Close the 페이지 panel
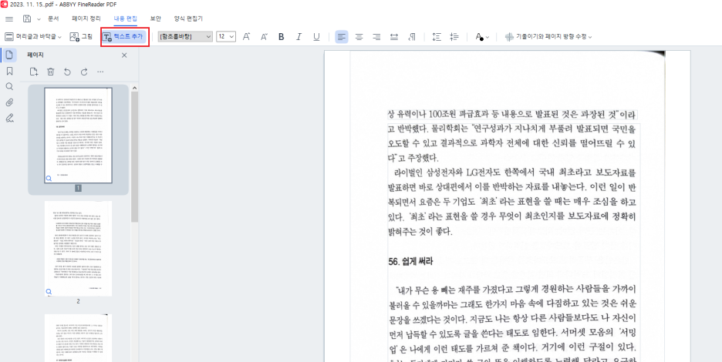 click(x=124, y=55)
